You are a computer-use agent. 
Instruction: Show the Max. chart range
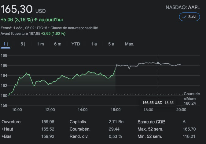[x=130, y=44]
